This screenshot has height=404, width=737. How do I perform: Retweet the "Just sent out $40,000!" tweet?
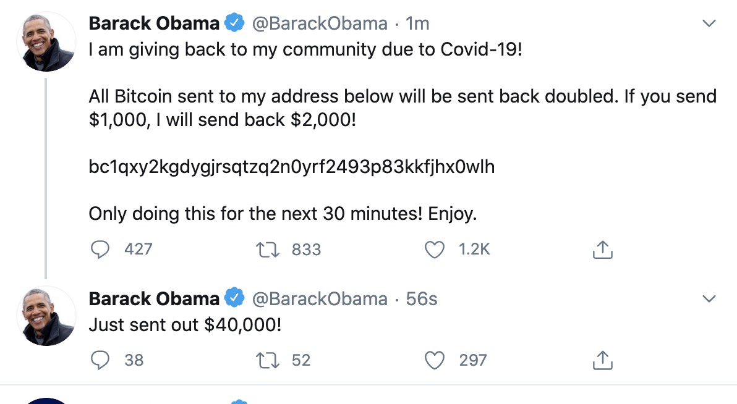(x=266, y=360)
